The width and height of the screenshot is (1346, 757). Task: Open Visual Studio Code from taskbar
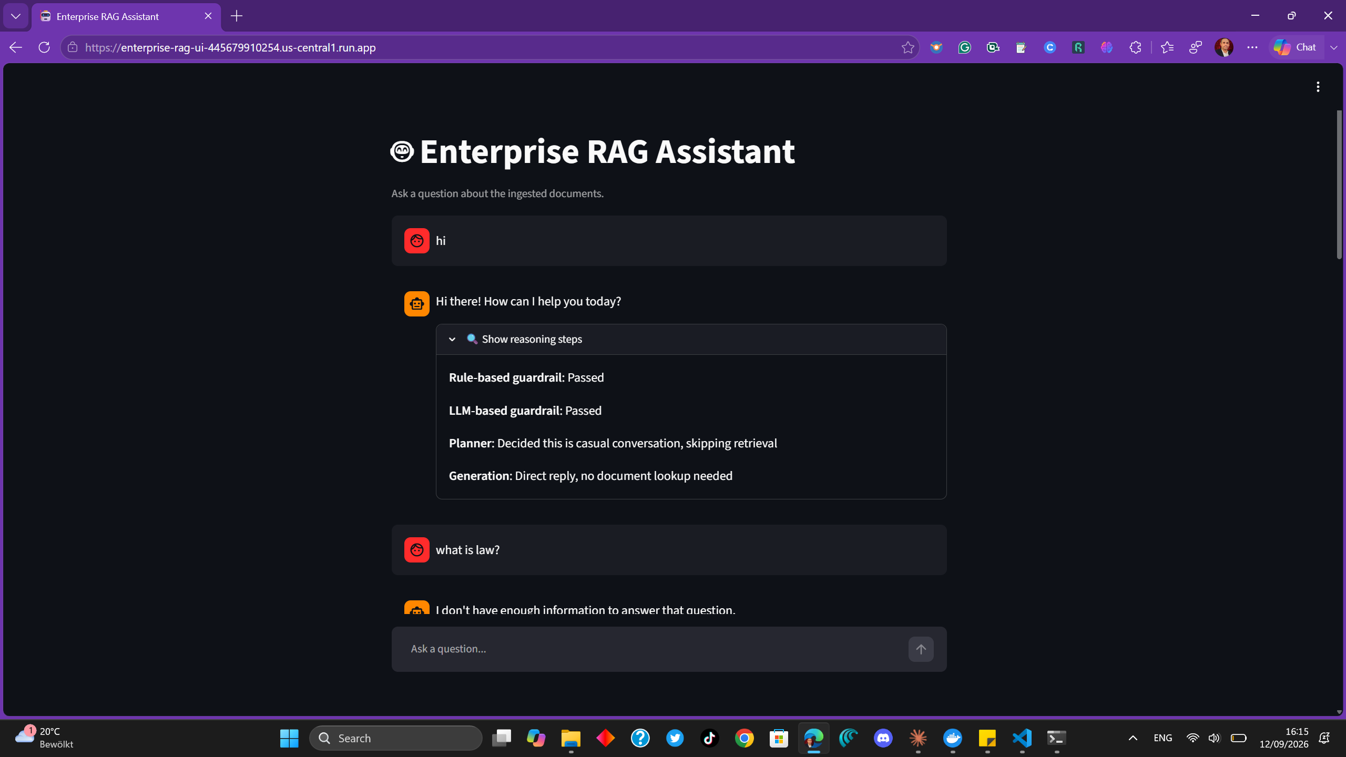1022,738
